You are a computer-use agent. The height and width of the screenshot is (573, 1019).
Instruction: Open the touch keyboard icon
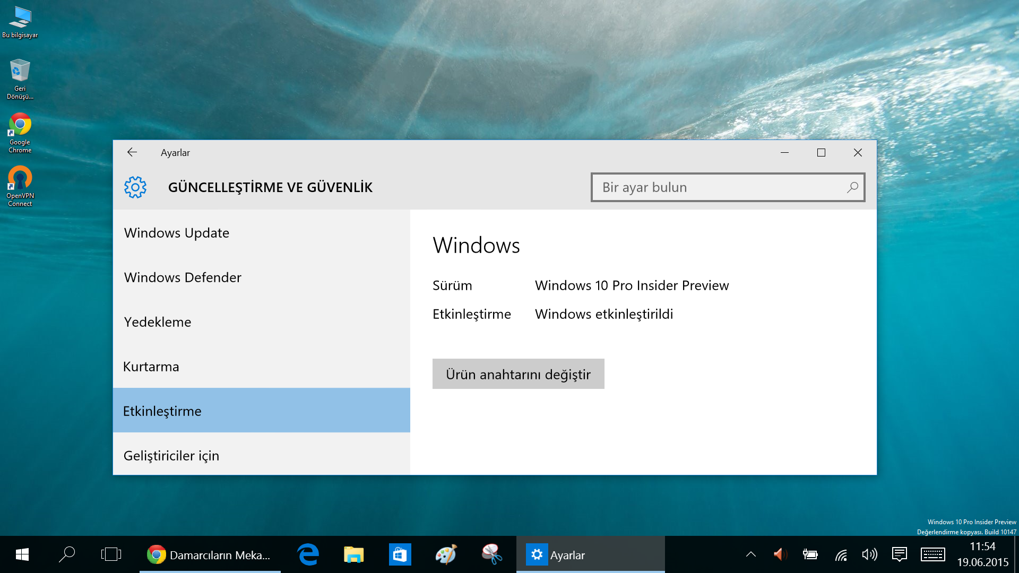[x=932, y=554]
